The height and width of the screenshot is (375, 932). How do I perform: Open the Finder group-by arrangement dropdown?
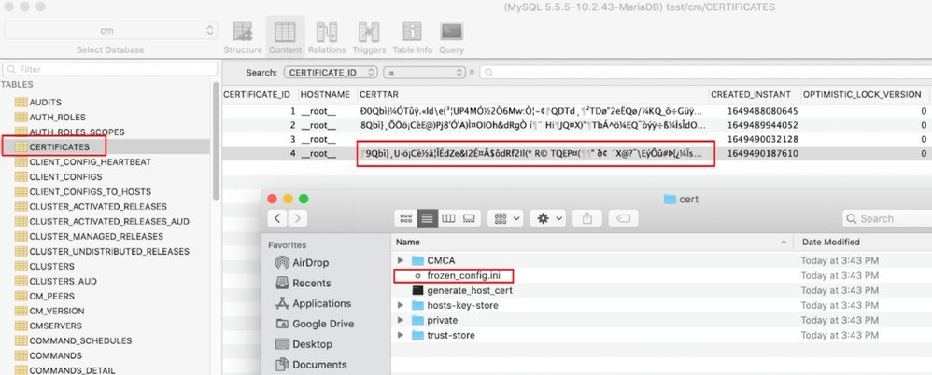click(505, 218)
